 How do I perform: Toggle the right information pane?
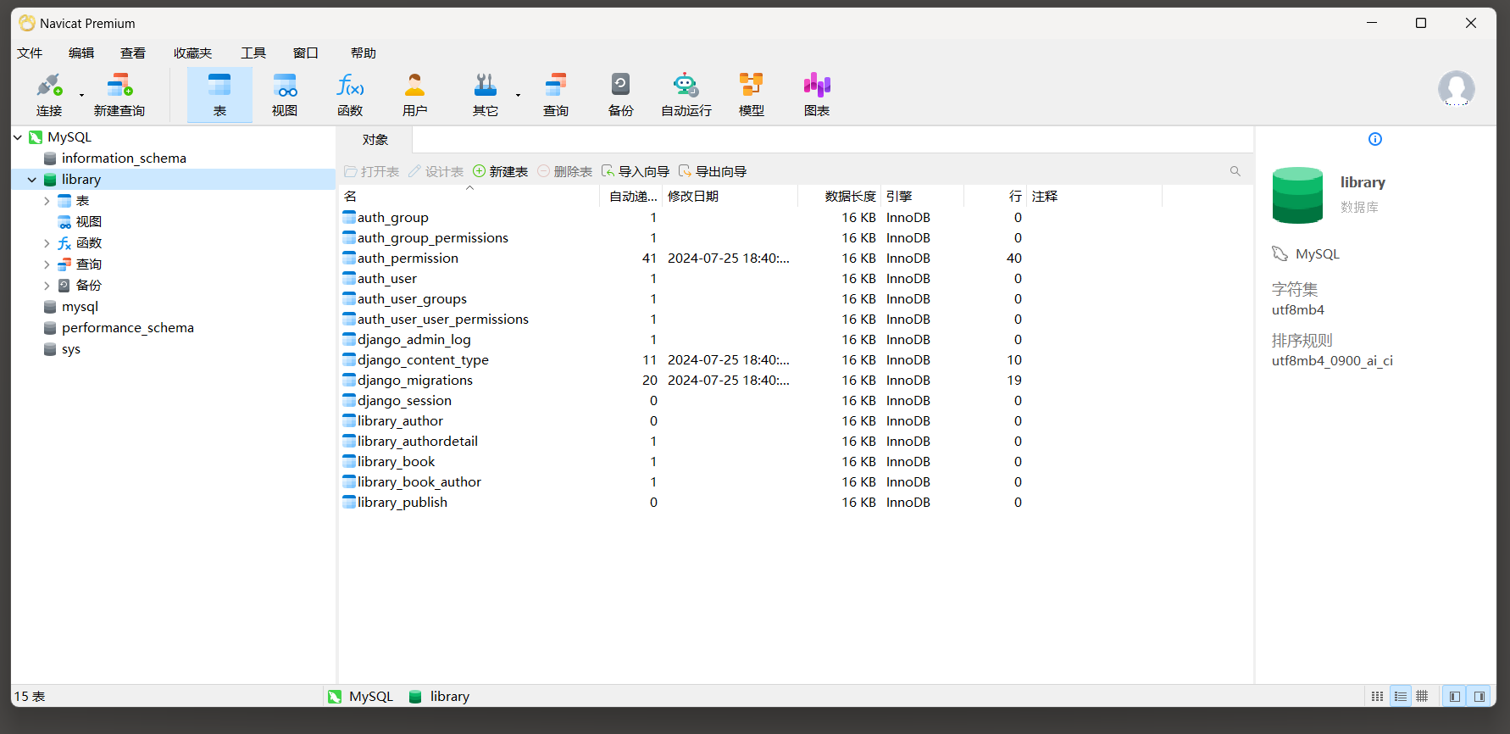(1479, 696)
